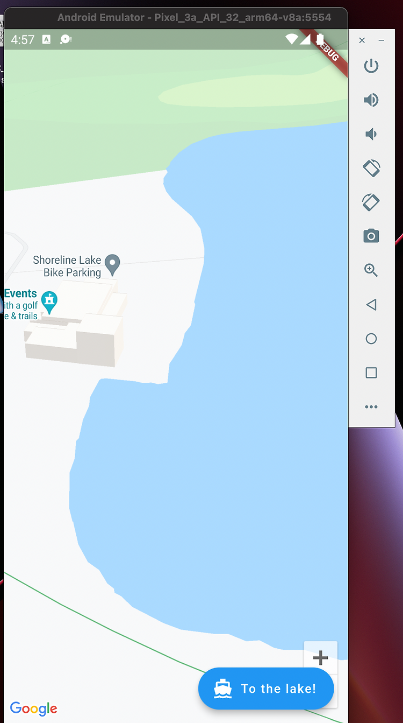The image size is (403, 723).
Task: Activate the emulator zoom magnifier icon
Action: pos(371,270)
